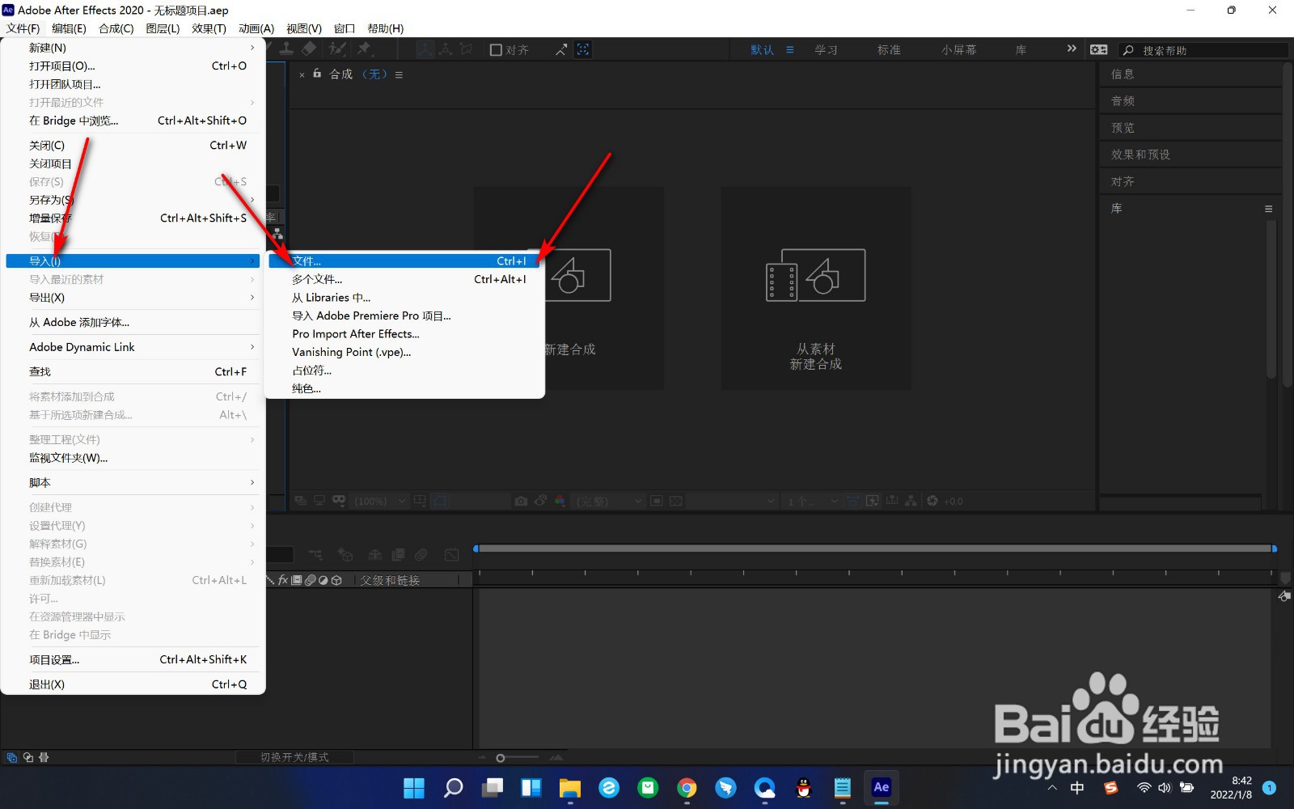Show more workspaces with double-chevron
This screenshot has width=1294, height=809.
click(1072, 49)
